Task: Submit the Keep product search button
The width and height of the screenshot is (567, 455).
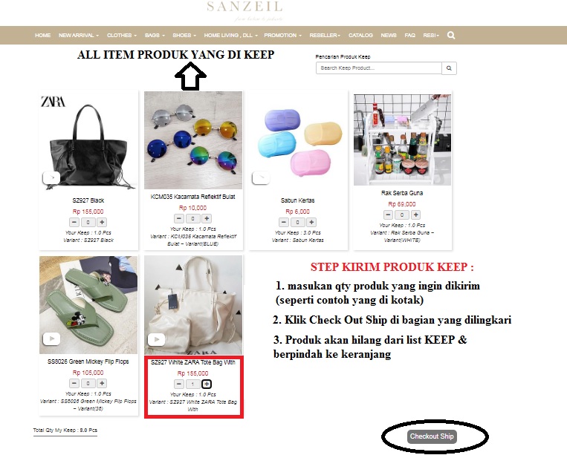Action: coord(449,68)
